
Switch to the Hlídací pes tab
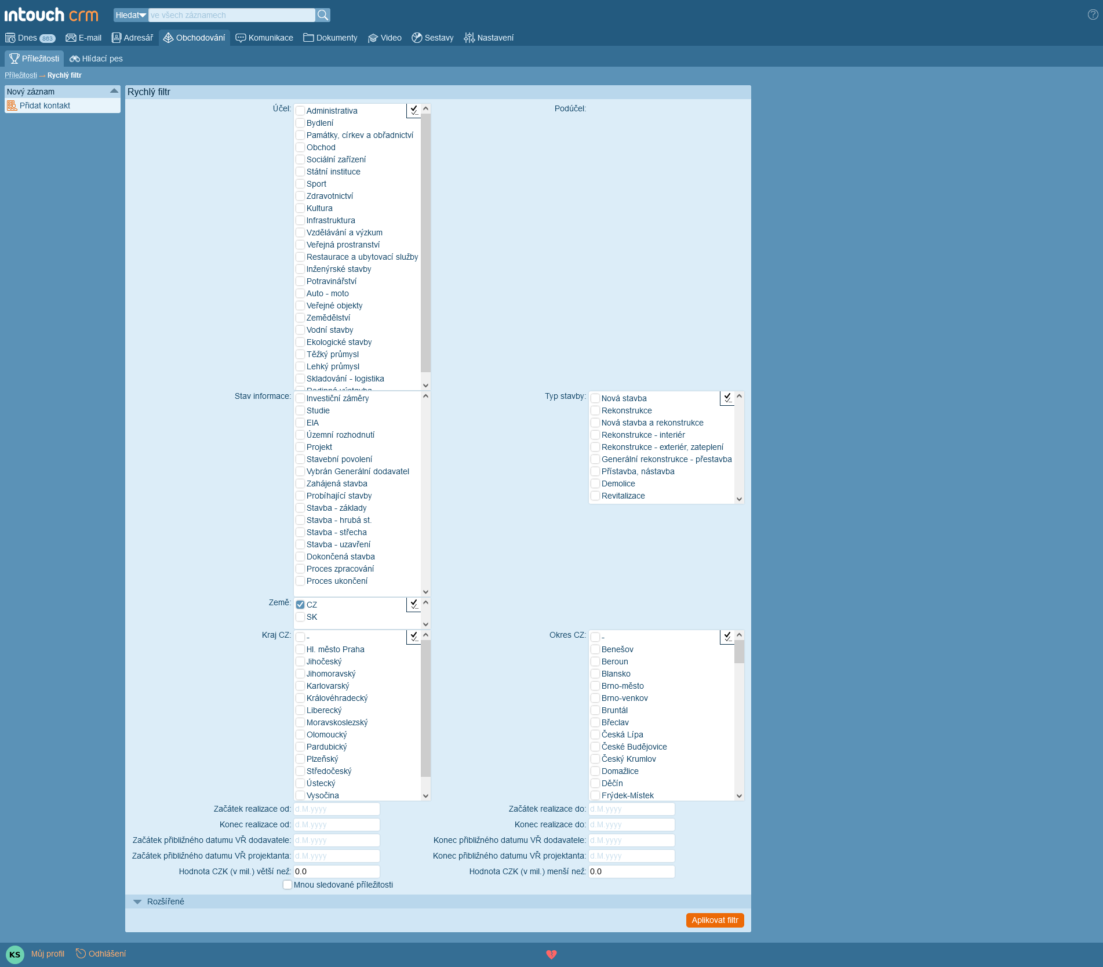point(96,59)
